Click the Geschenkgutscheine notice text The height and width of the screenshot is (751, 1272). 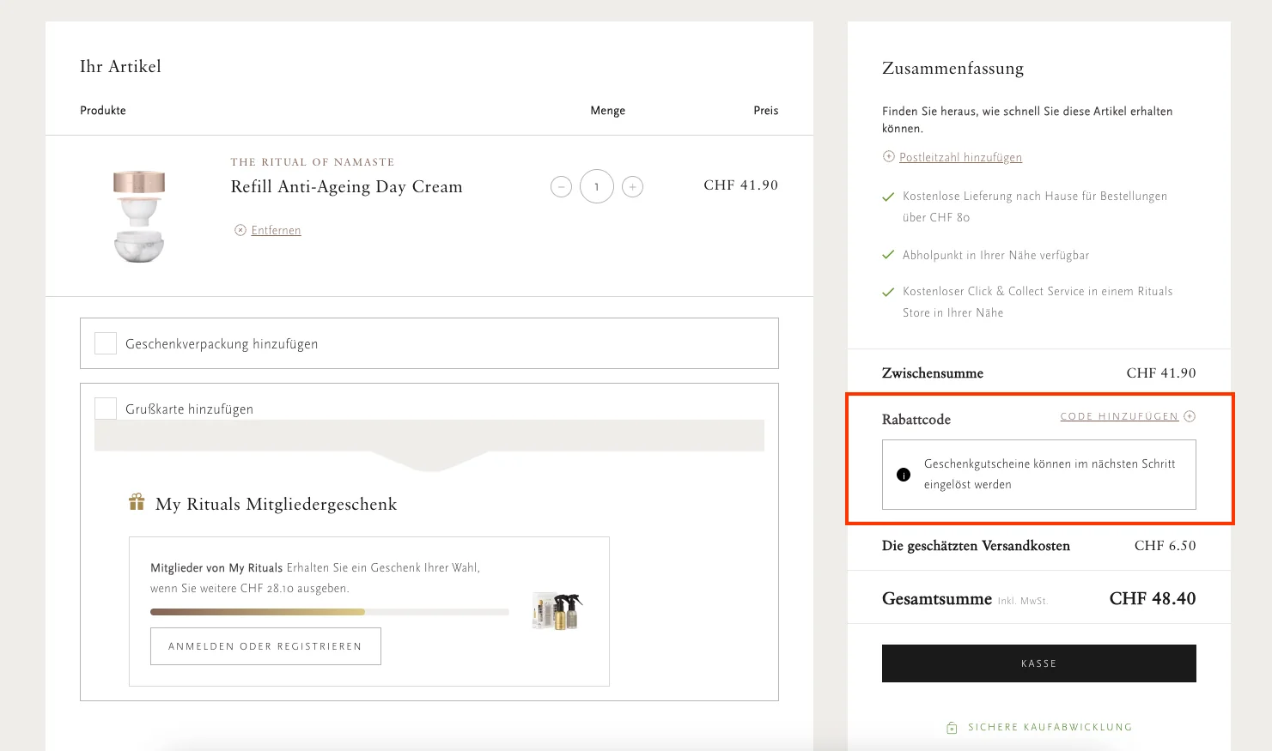[x=1050, y=474]
